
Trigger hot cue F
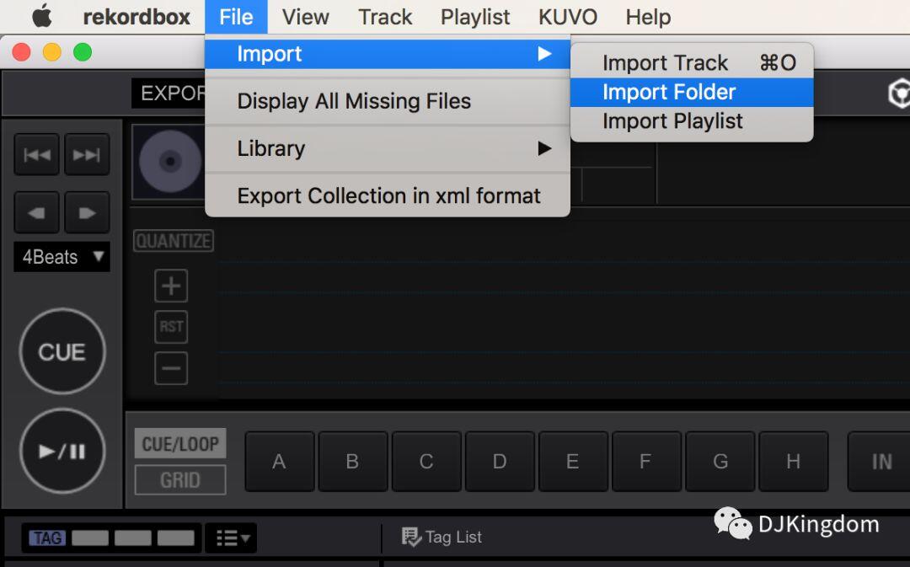tap(646, 462)
